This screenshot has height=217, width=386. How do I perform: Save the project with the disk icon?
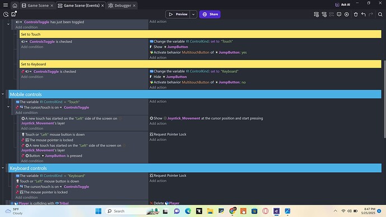(x=13, y=15)
